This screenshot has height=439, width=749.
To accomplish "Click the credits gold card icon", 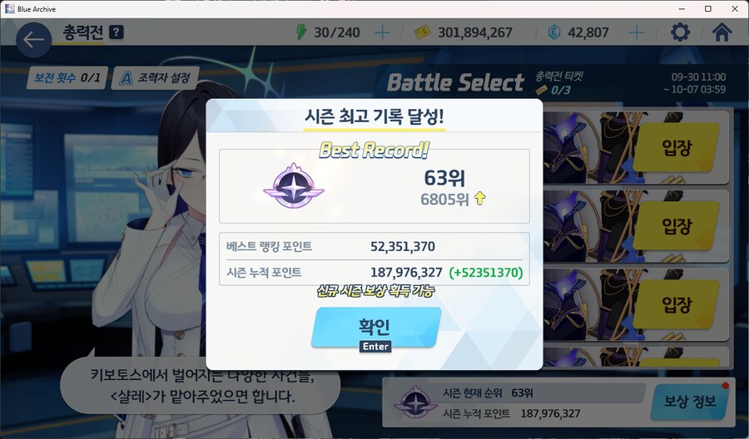I will click(422, 32).
